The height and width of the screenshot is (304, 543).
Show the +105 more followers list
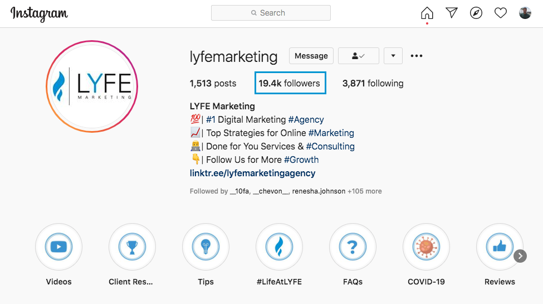pos(365,191)
